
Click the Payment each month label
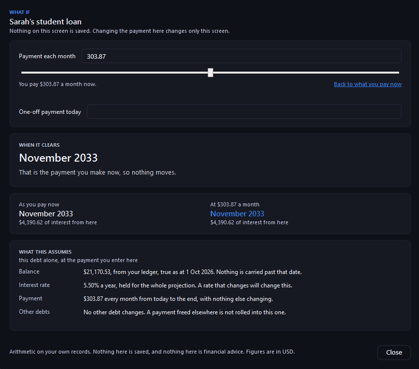[x=47, y=56]
